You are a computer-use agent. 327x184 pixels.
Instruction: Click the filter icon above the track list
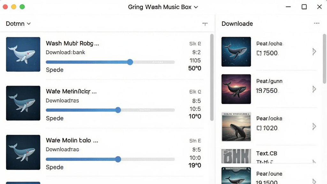click(205, 24)
